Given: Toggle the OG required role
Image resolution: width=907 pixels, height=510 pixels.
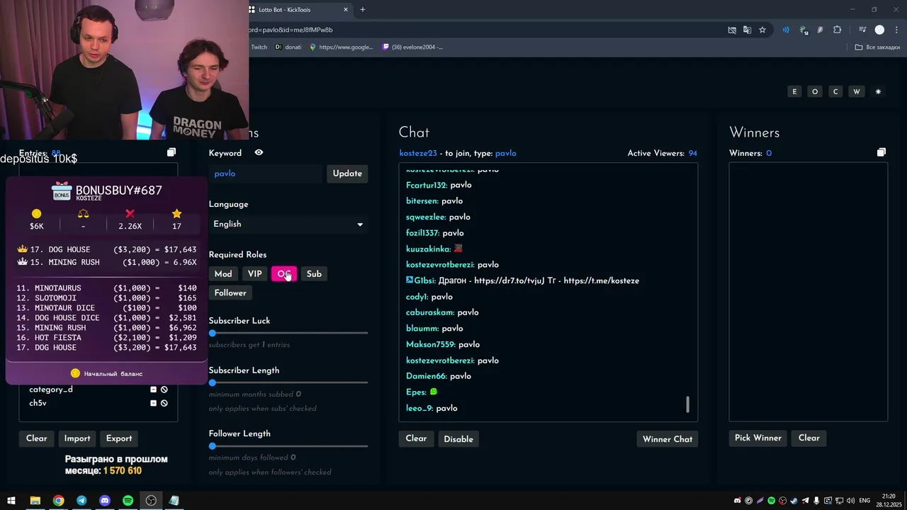Looking at the screenshot, I should [284, 274].
